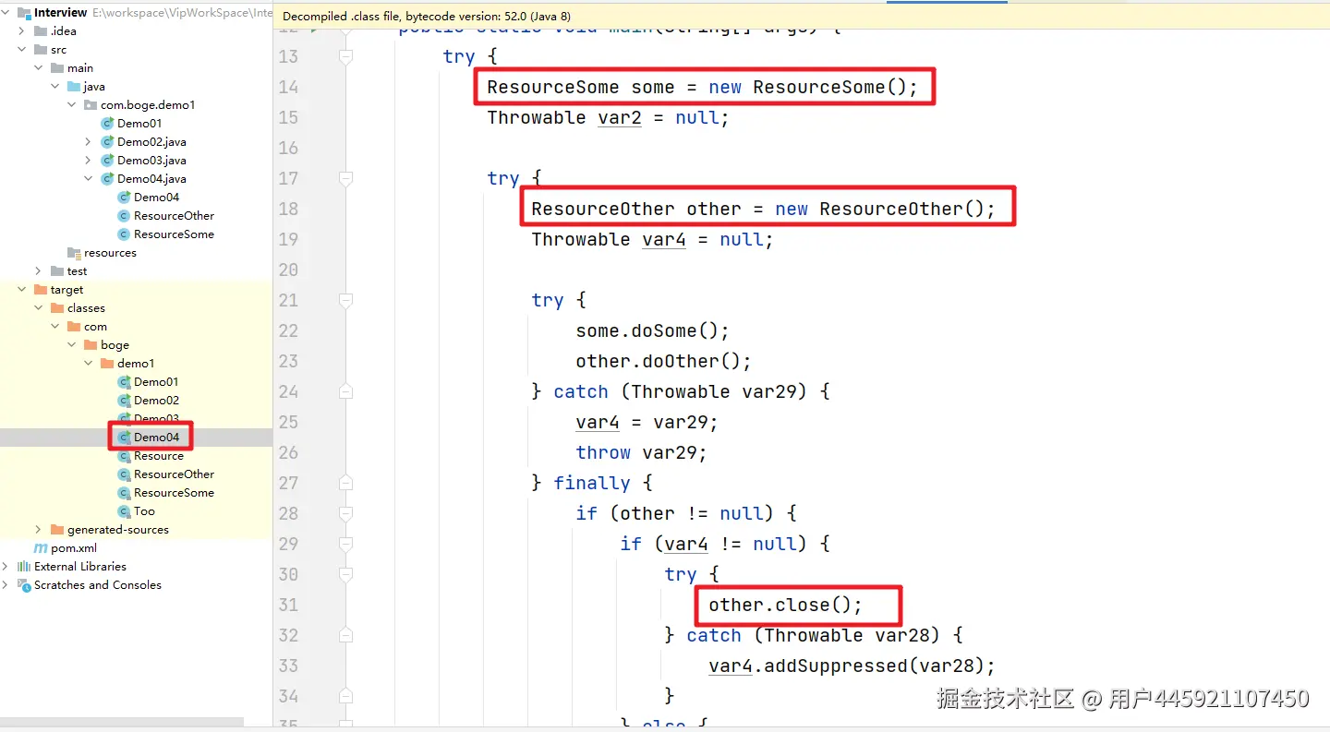
Task: Expand the test folder arrow
Action: pyautogui.click(x=39, y=271)
